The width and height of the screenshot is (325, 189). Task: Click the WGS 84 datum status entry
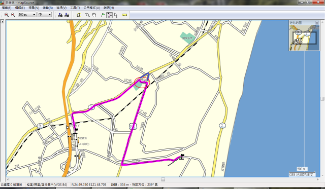pyautogui.click(x=47, y=184)
